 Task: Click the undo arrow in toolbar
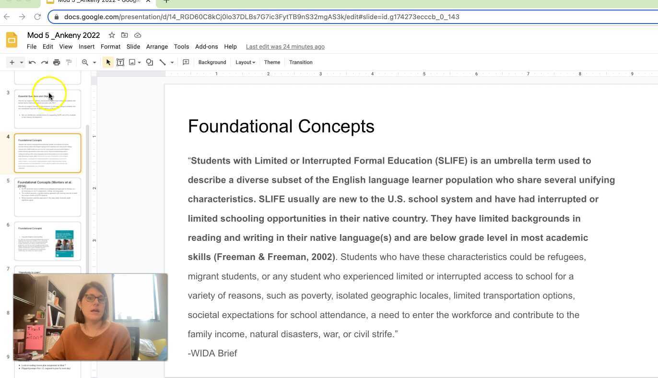tap(32, 62)
